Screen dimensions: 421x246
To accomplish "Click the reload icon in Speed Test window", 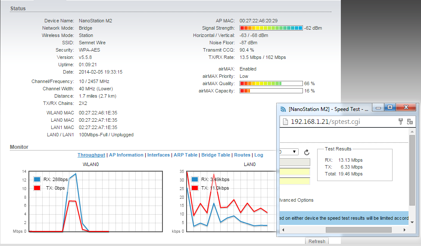I will click(307, 153).
